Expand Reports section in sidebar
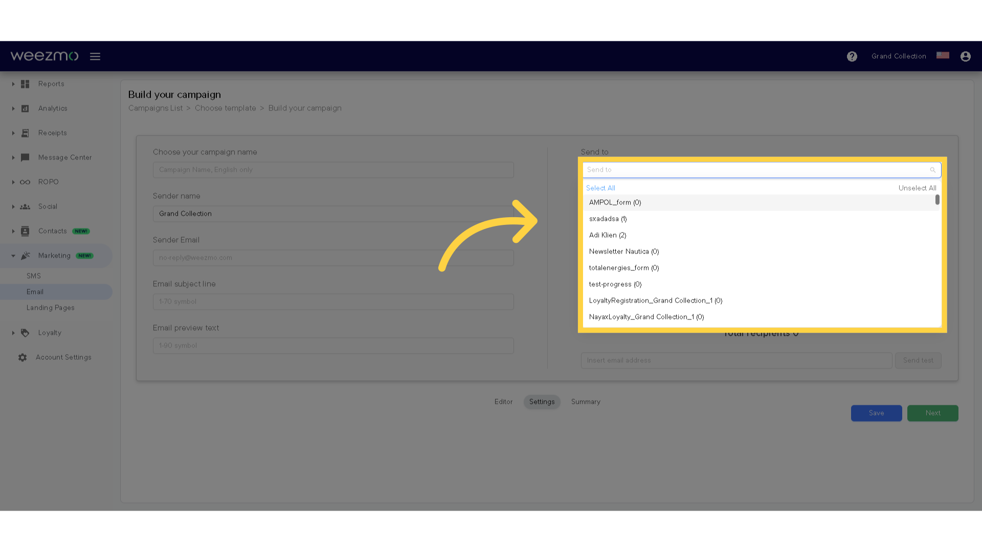The image size is (982, 552). [x=12, y=83]
